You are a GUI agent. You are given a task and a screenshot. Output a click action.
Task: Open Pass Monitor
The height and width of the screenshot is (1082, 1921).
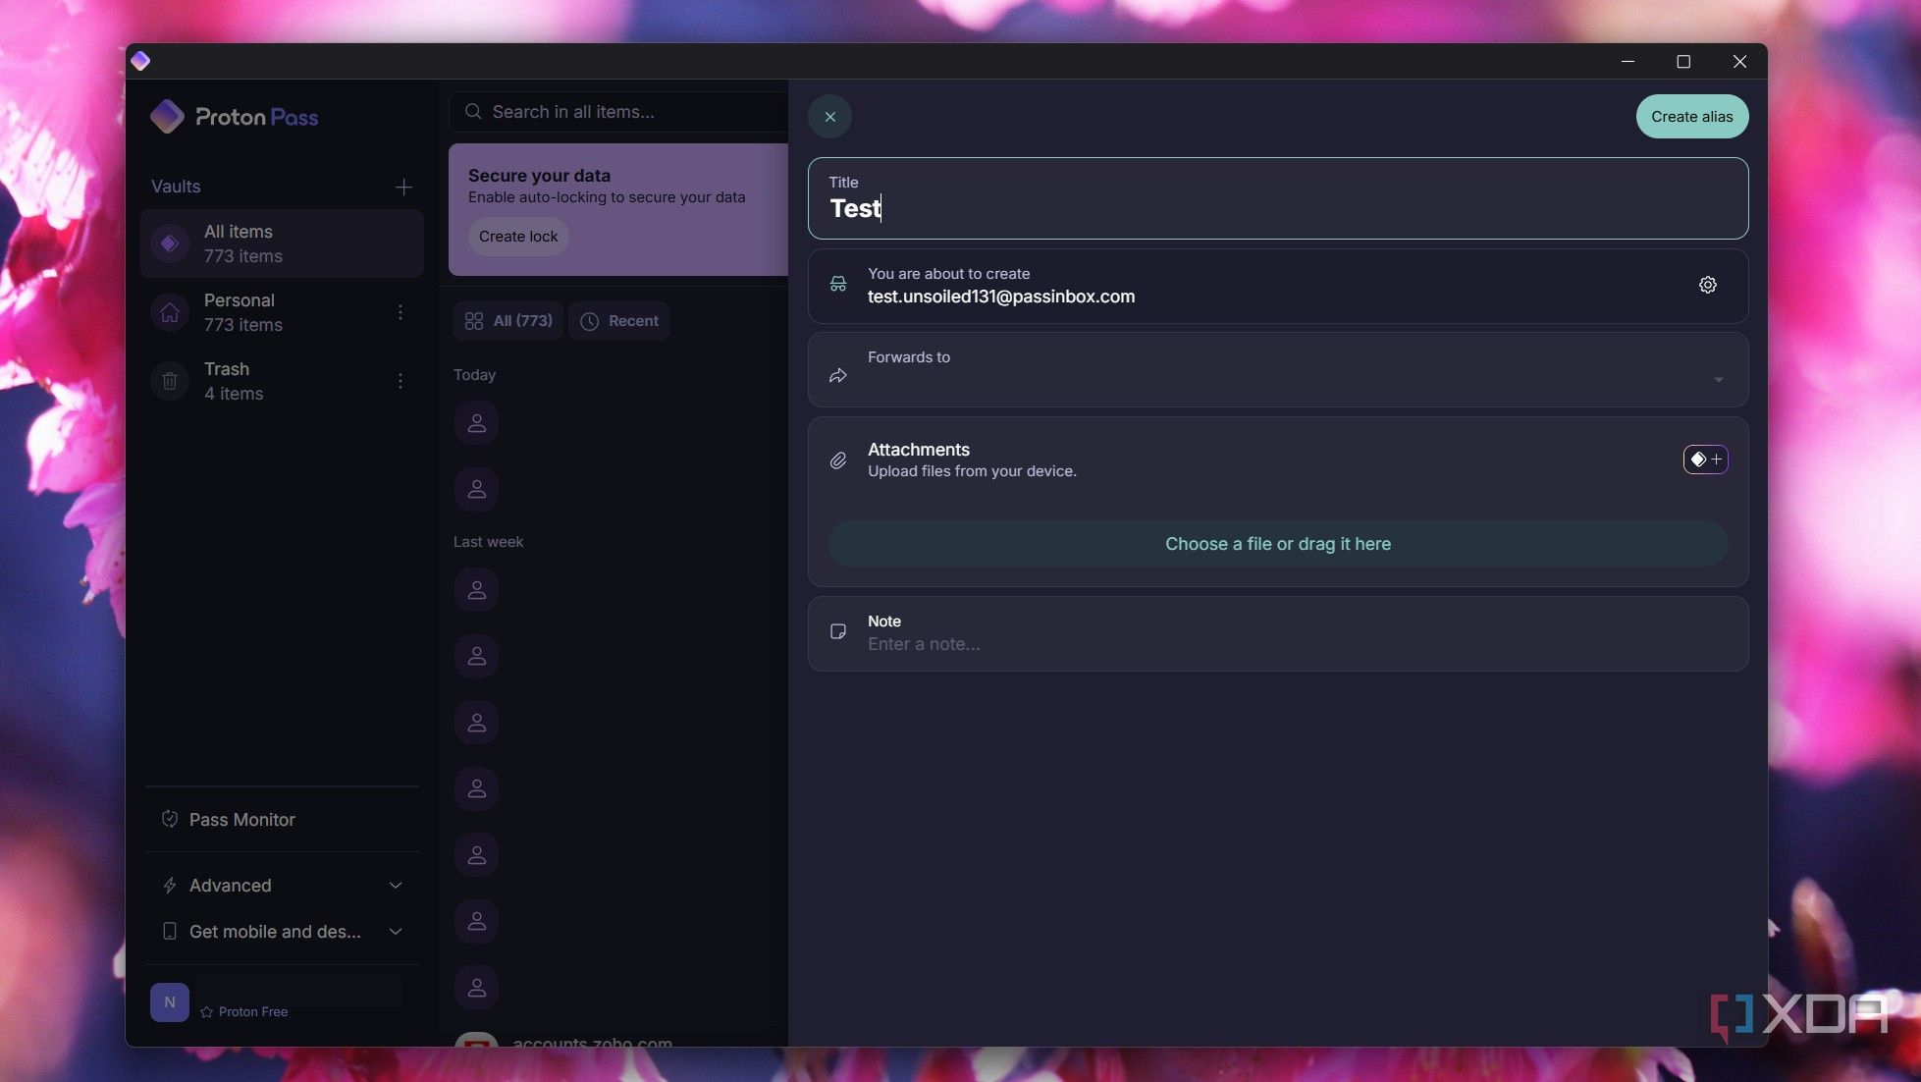[x=282, y=820]
